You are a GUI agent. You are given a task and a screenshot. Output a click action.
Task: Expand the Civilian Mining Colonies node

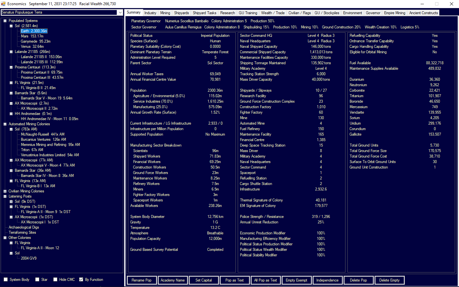pyautogui.click(x=5, y=191)
